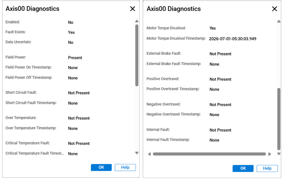This screenshot has height=179, width=285.
Task: Close the Axis00 Diagnostics dialog showing Field Power
Action: [132, 9]
